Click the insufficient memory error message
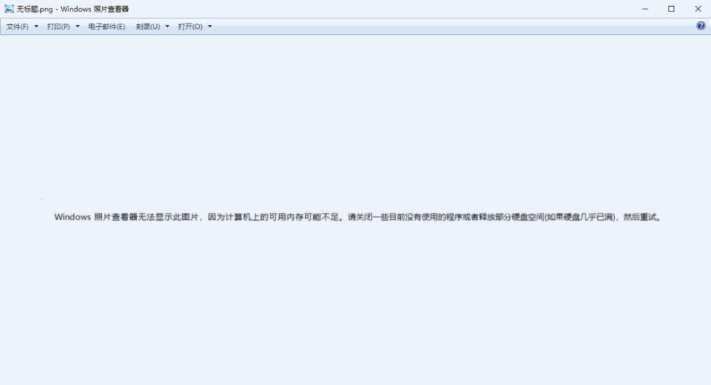Image resolution: width=711 pixels, height=385 pixels. tap(358, 217)
